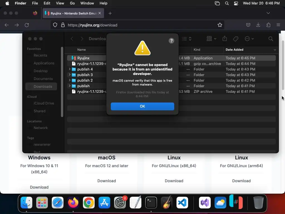Screen dimensions: 285x214
Task: Select the Ryujinx application row
Action: pyautogui.click(x=171, y=58)
